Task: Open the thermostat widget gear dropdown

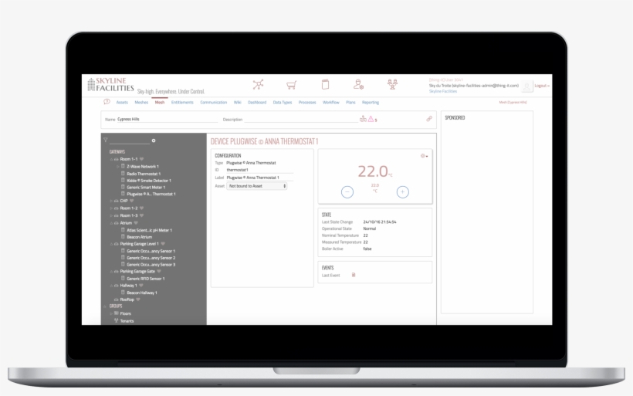Action: pos(424,156)
